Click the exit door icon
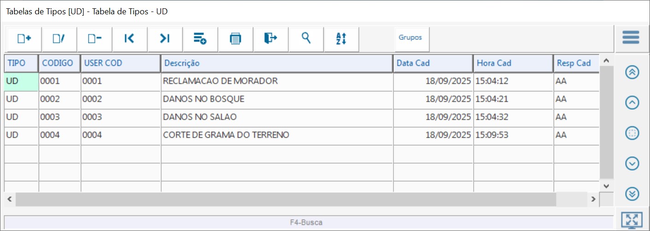 pyautogui.click(x=271, y=39)
